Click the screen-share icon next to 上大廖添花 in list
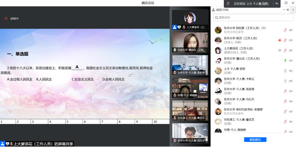The image size is (296, 147). (x=280, y=50)
